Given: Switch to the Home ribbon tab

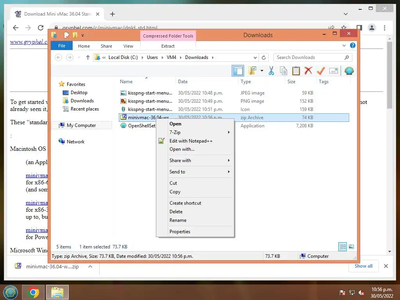Looking at the screenshot, I should tap(84, 46).
